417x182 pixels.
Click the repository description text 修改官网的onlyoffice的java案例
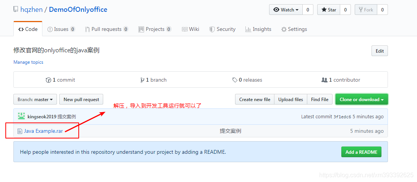point(57,50)
